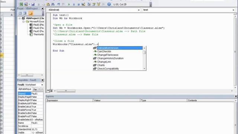
Task: Click the Paste toolbar icon
Action: click(x=48, y=4)
